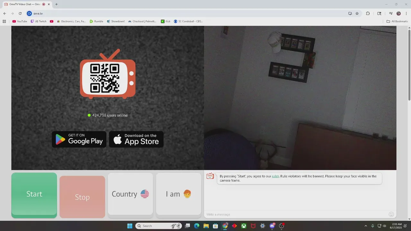Go back with the browser back arrow
Viewport: 411px width, 231px height.
click(x=4, y=13)
